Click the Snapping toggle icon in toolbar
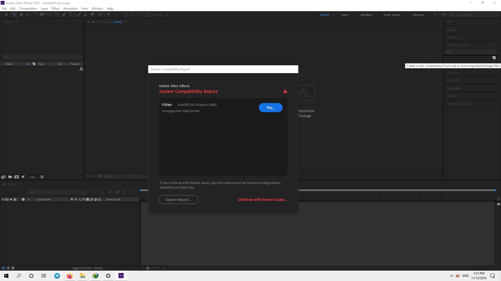501x281 pixels. (x=147, y=14)
